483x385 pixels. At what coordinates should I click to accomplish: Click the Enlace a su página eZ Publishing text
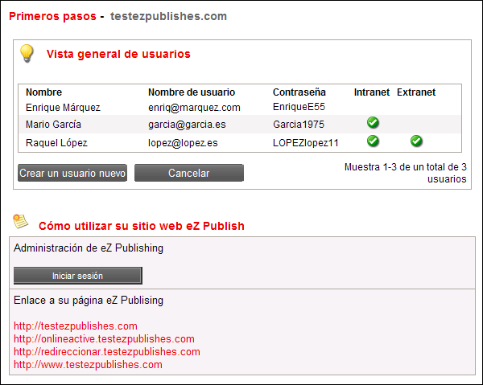89,300
